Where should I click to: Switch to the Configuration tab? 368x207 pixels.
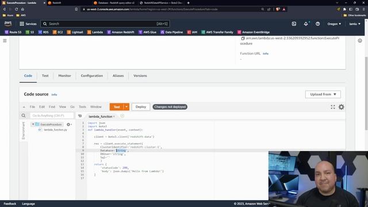[x=92, y=76]
